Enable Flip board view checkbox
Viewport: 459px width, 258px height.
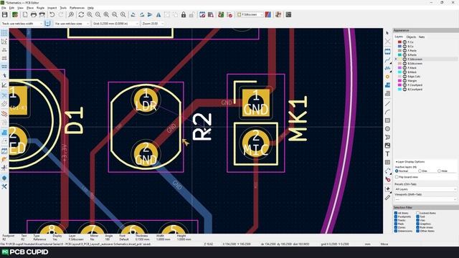397,177
